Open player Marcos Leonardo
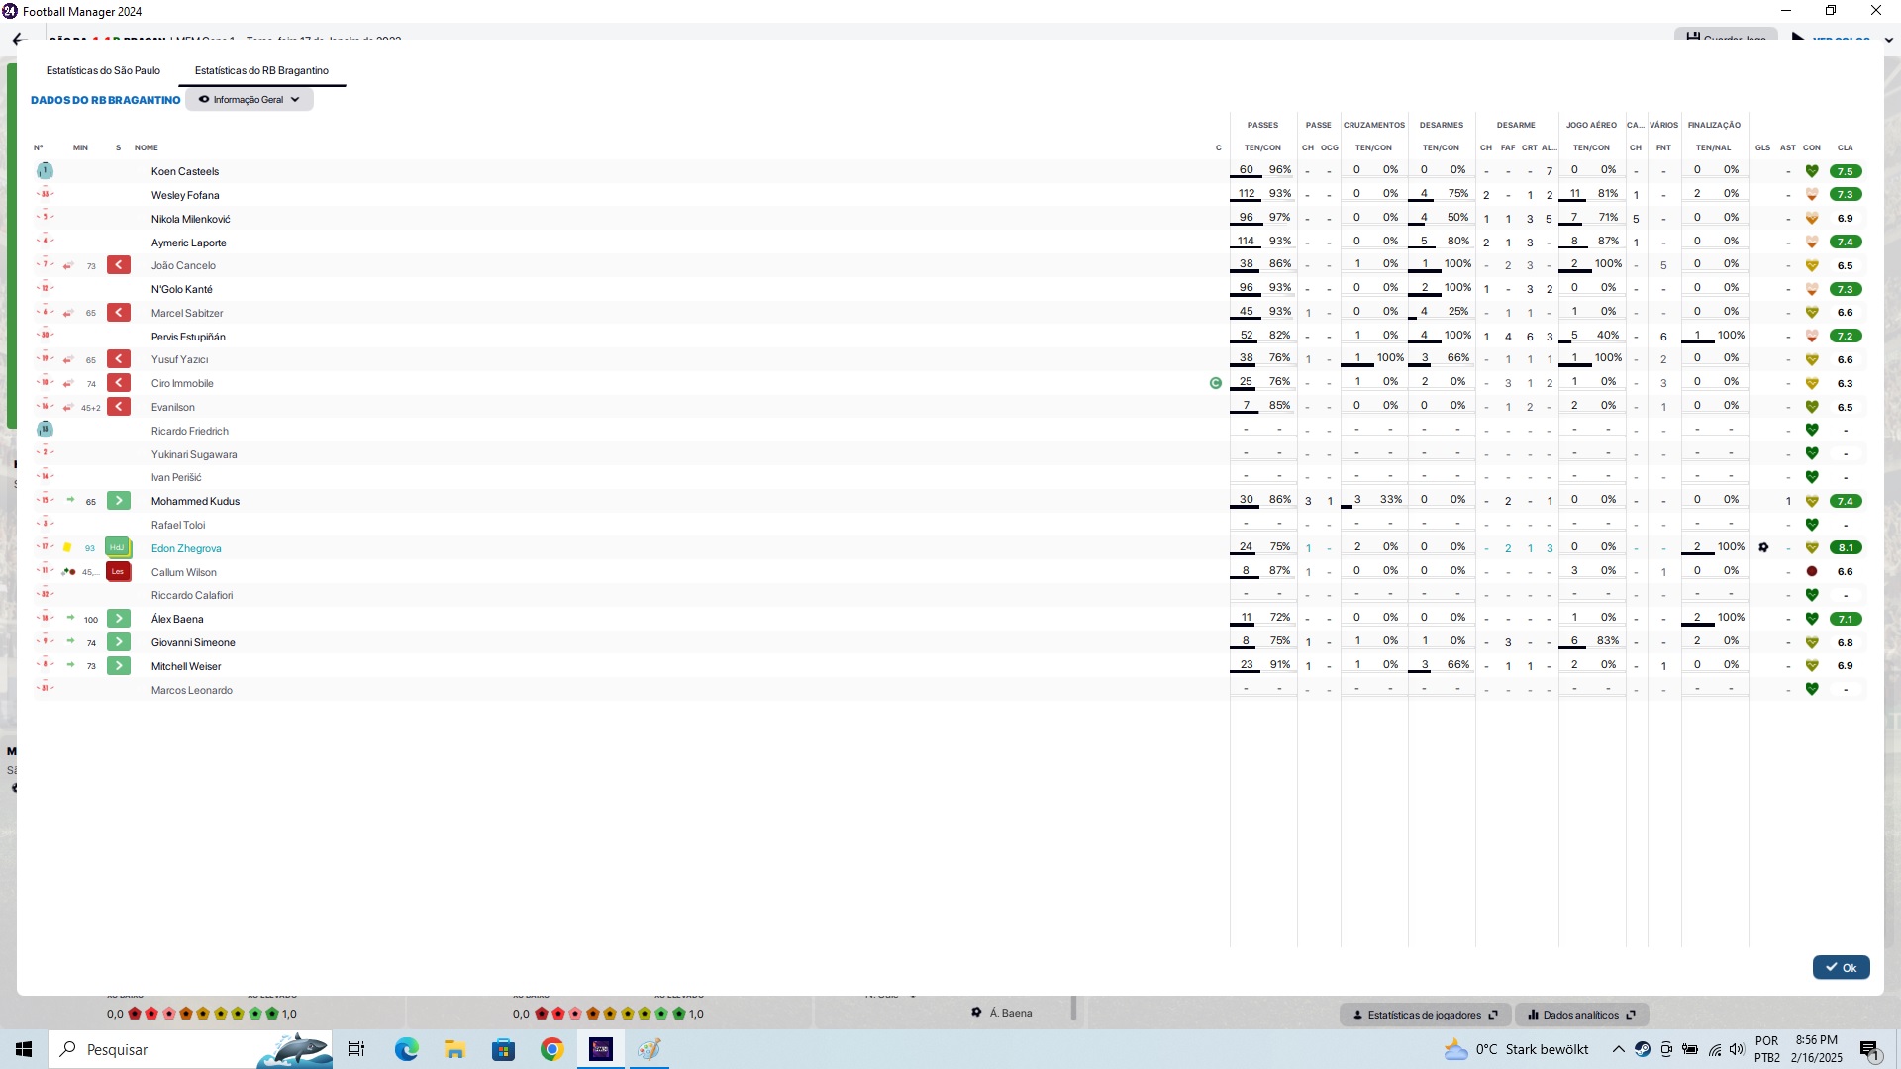This screenshot has width=1901, height=1069. click(x=192, y=690)
